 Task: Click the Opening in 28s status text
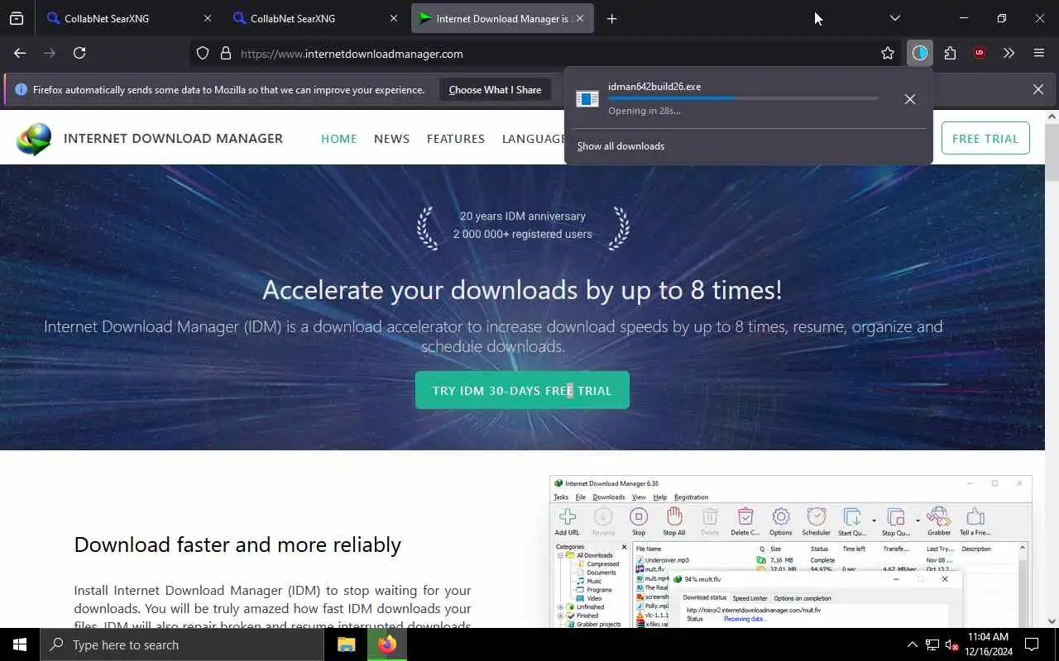645,111
